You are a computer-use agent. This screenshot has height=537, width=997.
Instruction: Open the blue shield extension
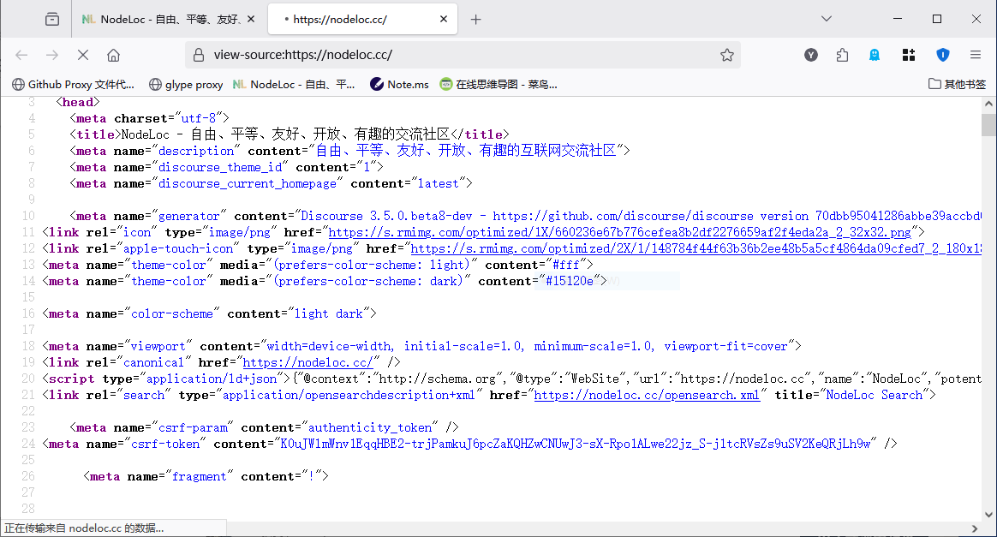pyautogui.click(x=943, y=56)
